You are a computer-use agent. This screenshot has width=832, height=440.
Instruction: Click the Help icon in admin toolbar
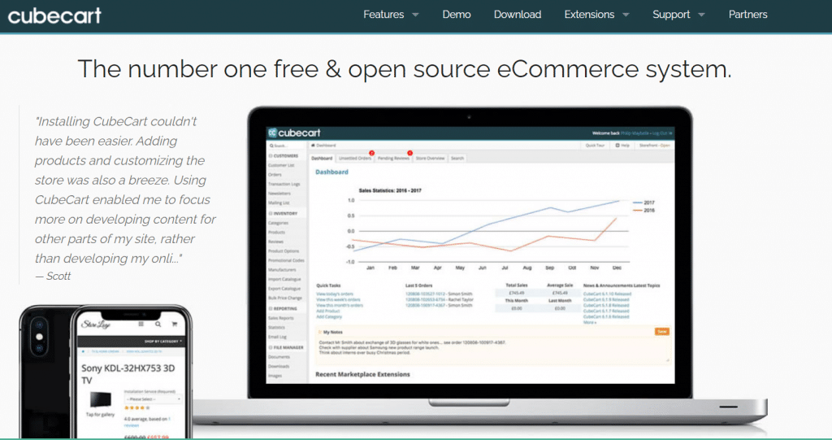pos(622,145)
